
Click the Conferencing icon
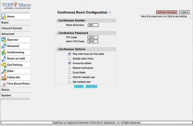click(x=4, y=53)
